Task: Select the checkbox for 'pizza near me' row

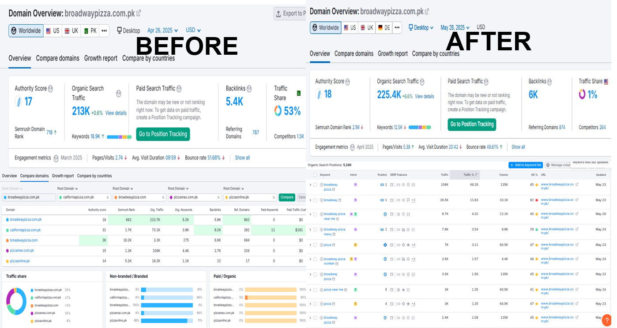Action: coord(315,290)
